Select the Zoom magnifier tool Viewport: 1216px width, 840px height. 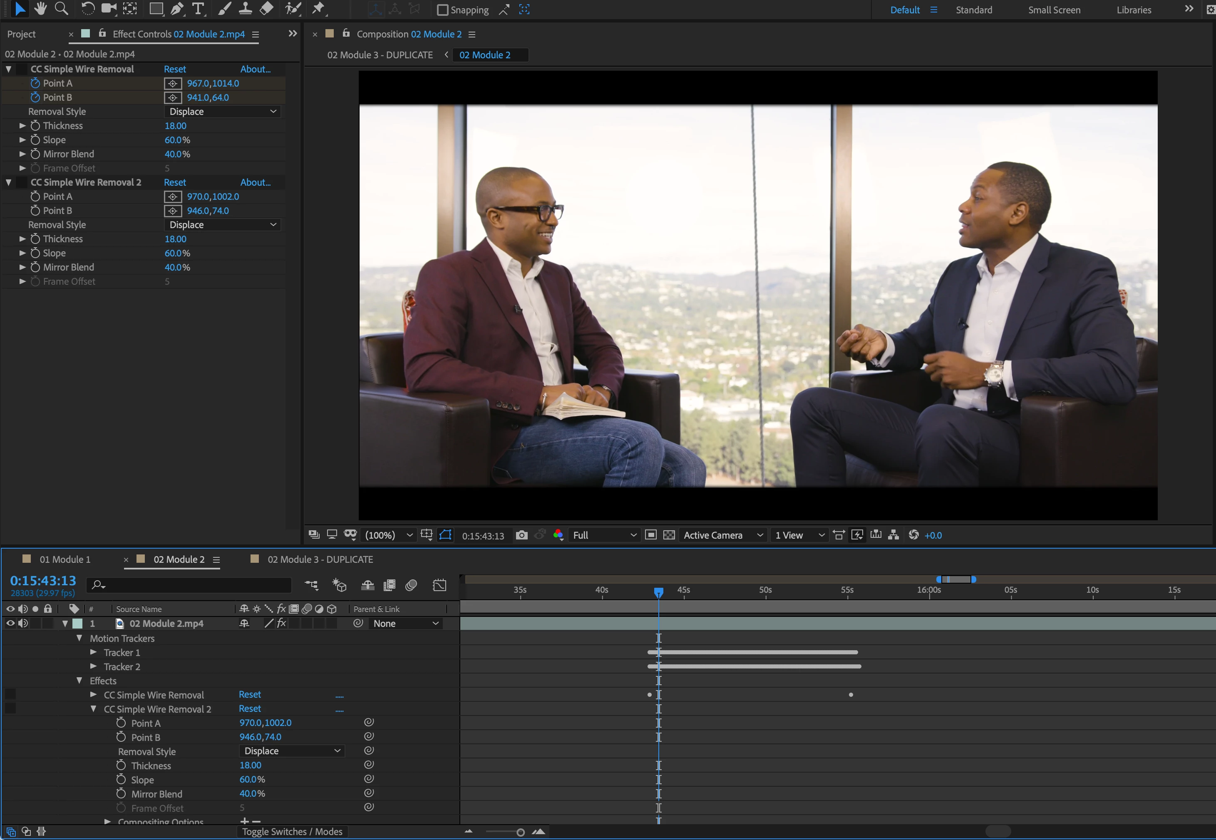(x=62, y=8)
